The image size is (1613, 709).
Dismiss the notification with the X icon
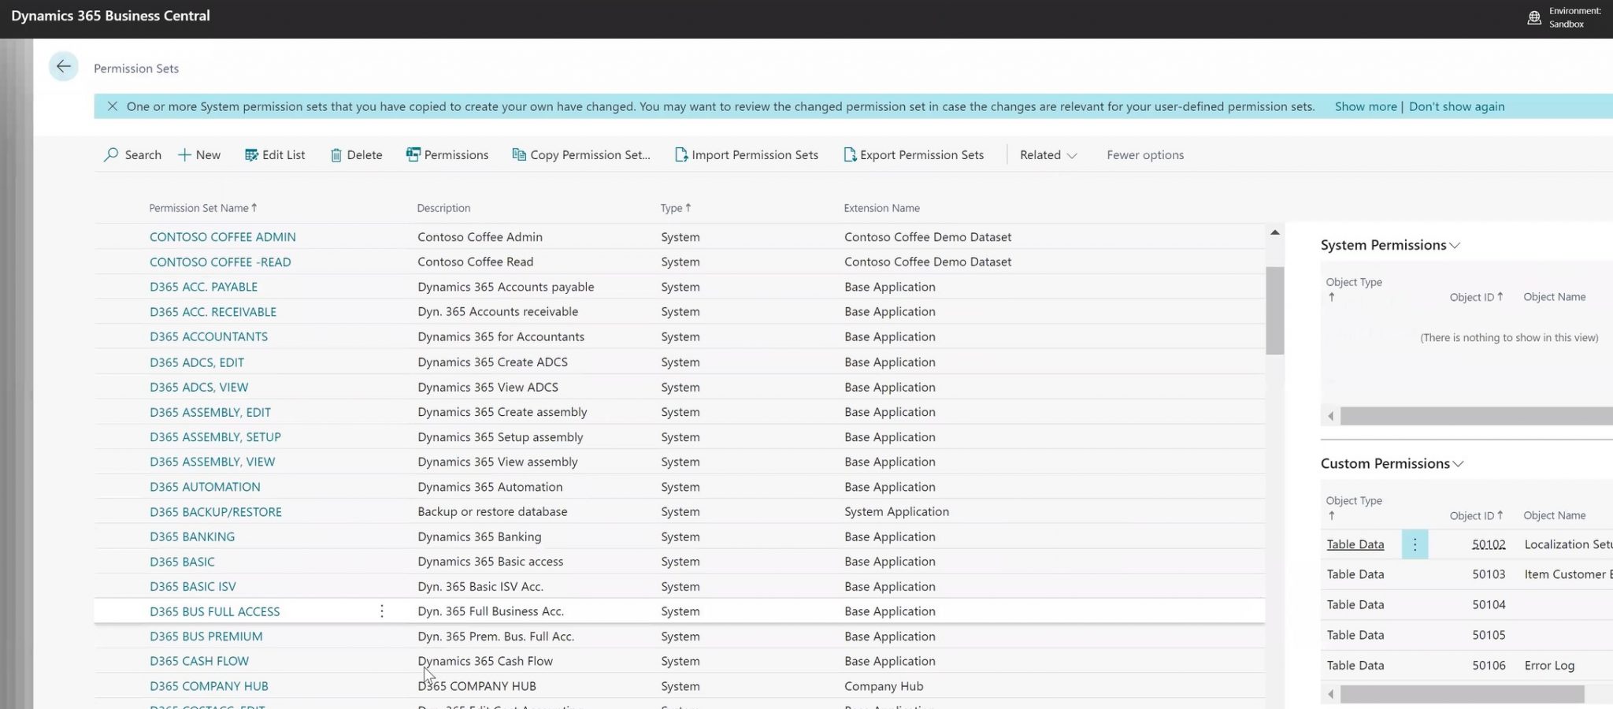point(112,106)
